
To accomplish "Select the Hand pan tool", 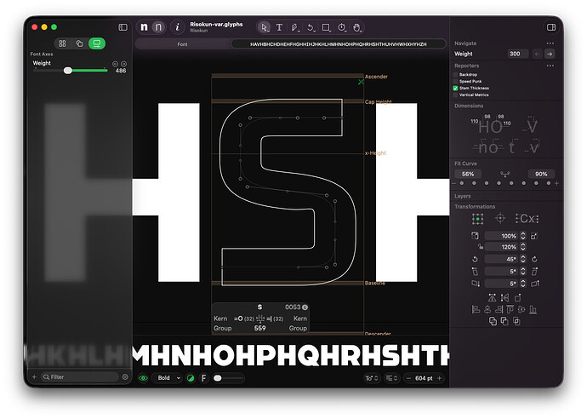I will coord(357,27).
